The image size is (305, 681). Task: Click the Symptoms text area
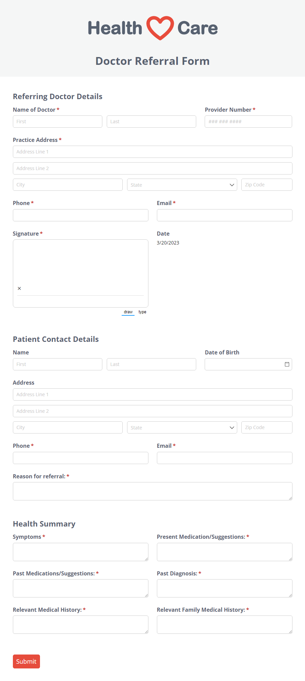pyautogui.click(x=81, y=552)
